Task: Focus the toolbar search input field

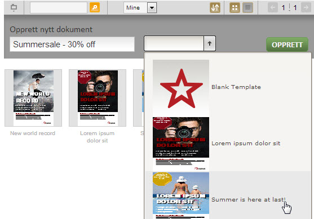Action: pos(59,7)
